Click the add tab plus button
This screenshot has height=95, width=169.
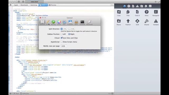(x=156, y=2)
